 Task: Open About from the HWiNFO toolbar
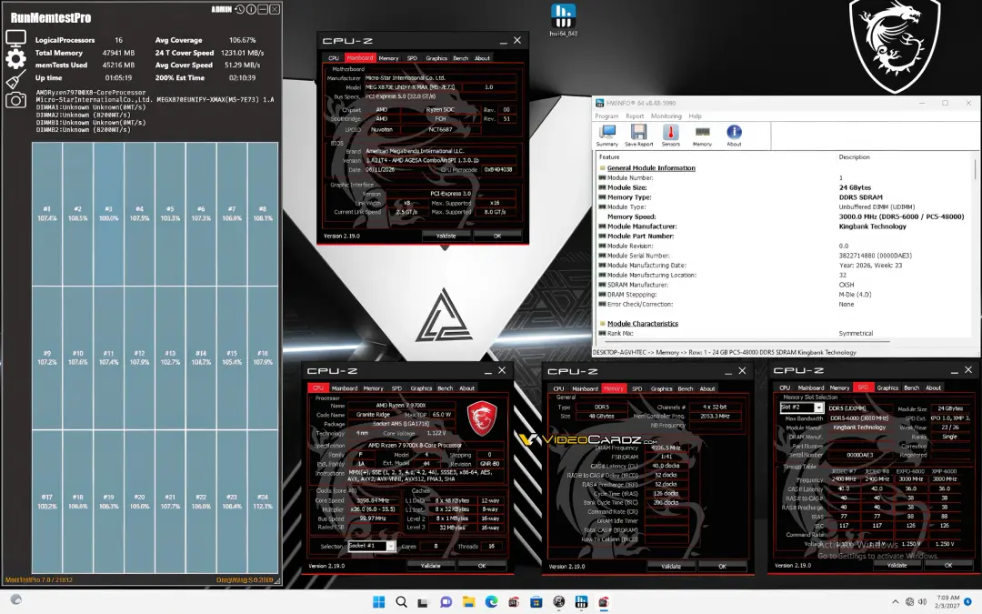(734, 136)
